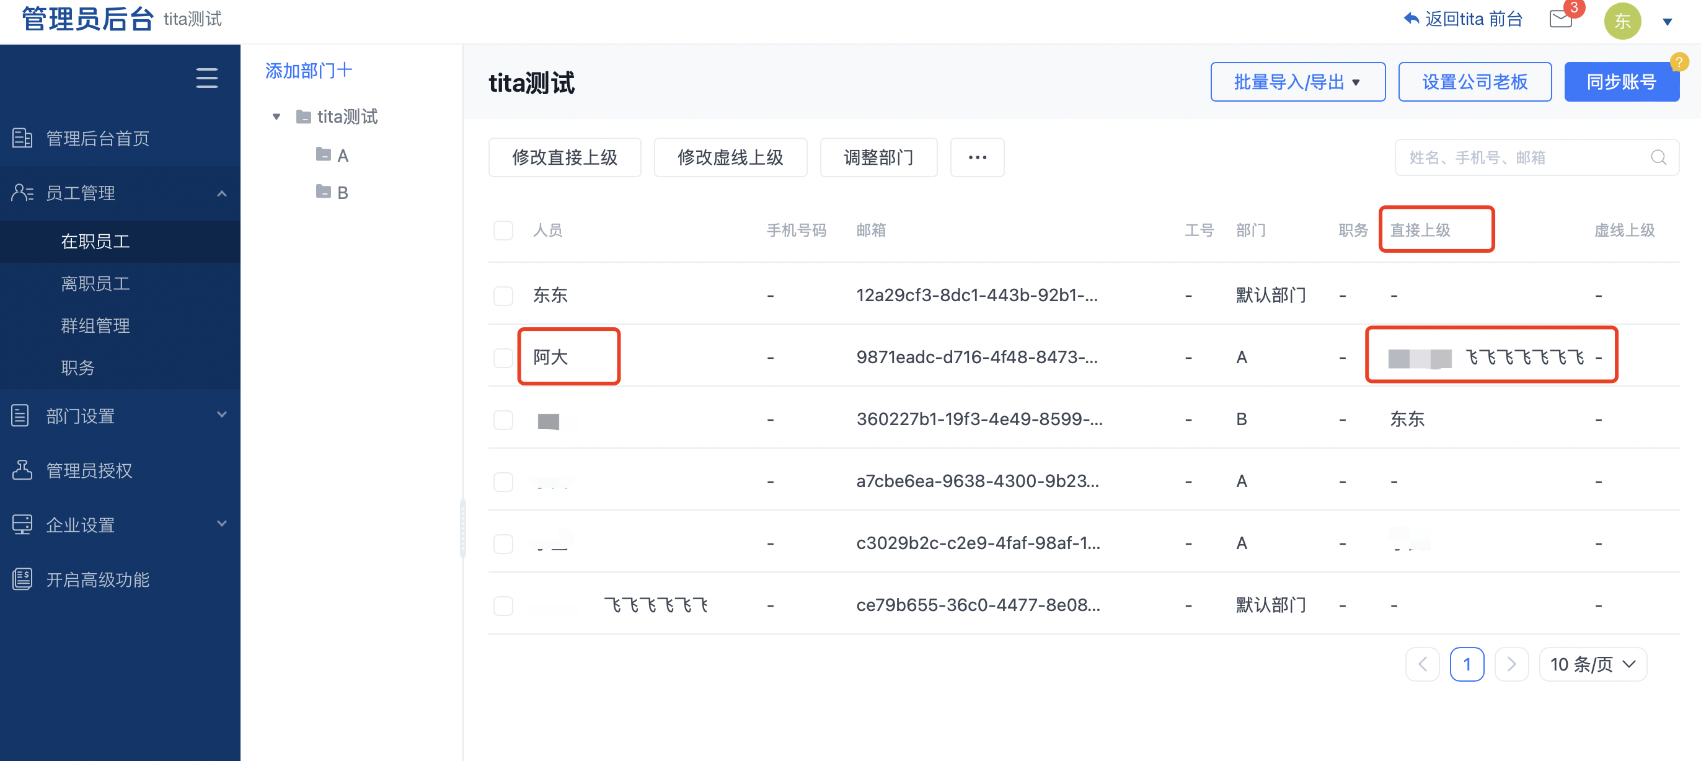
Task: Select department A in tree
Action: point(343,155)
